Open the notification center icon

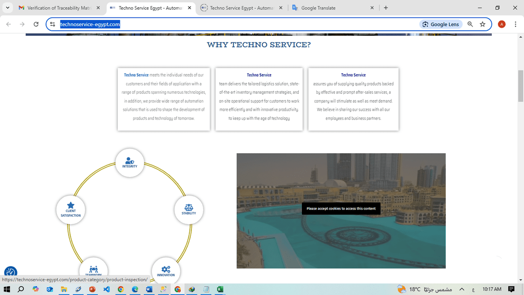coord(511,289)
